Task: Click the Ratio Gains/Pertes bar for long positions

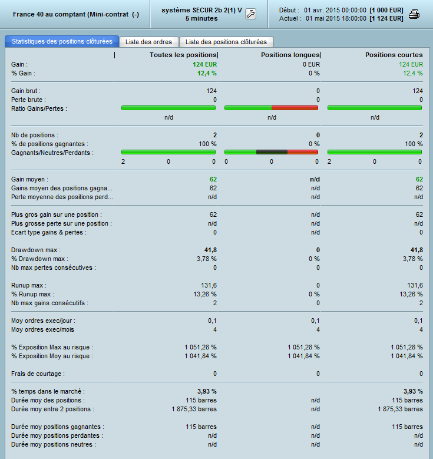Action: [272, 108]
